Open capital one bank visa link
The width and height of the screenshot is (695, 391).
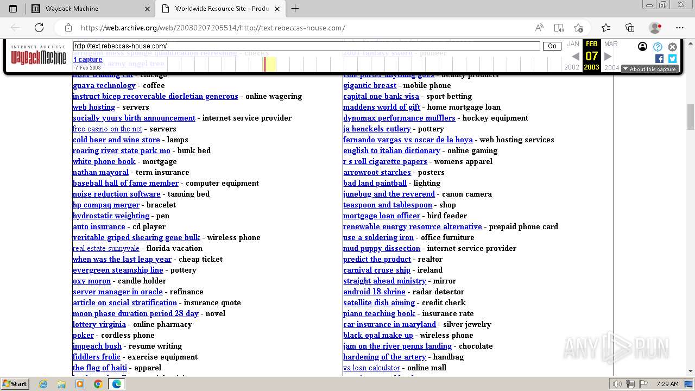(381, 96)
